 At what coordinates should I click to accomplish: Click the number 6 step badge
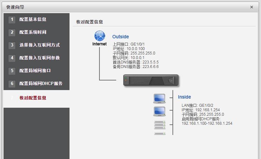[12, 84]
